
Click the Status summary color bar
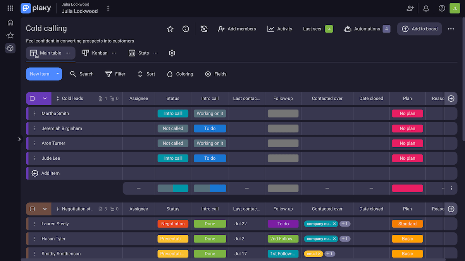[x=173, y=188]
